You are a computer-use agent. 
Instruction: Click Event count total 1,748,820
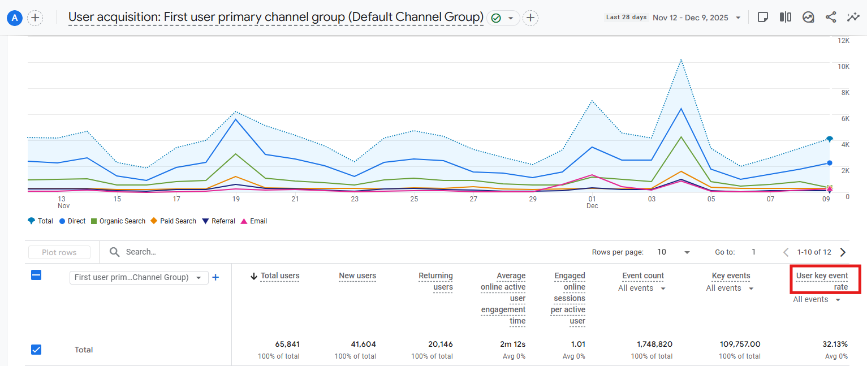[654, 344]
